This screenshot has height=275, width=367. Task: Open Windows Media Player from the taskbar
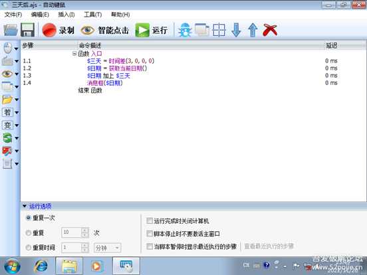(97, 266)
